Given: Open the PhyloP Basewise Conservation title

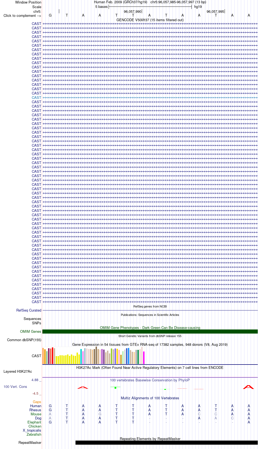Looking at the screenshot, I should [150, 380].
